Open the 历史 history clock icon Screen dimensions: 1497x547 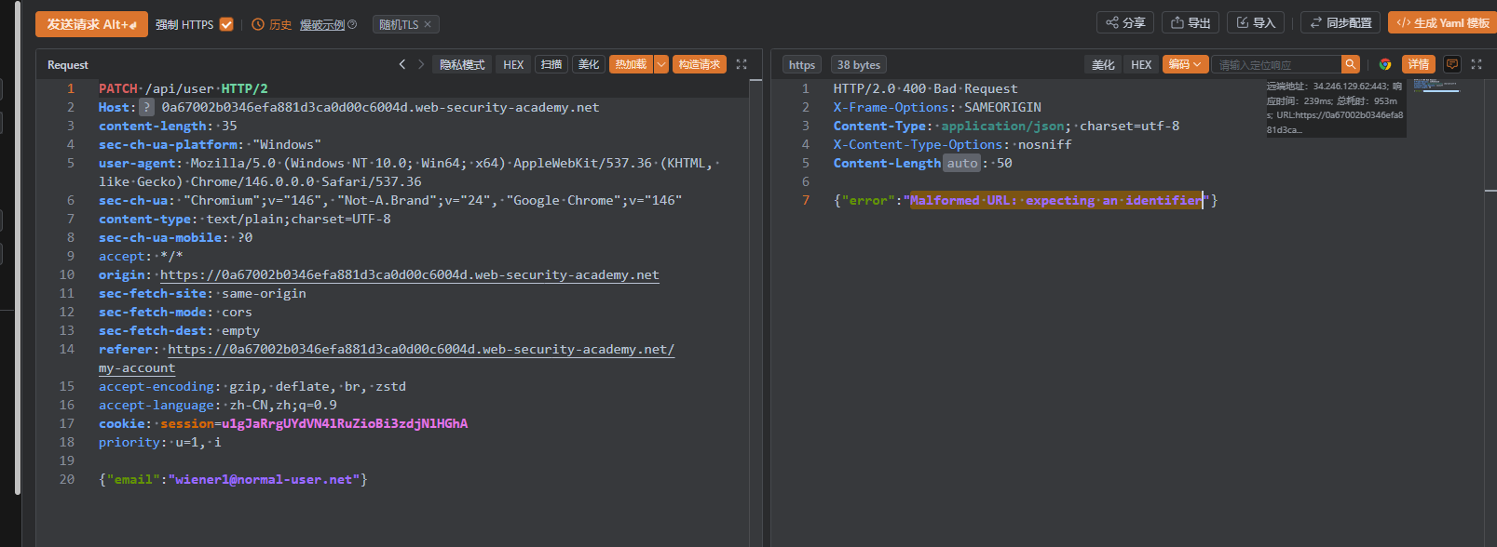tap(258, 24)
